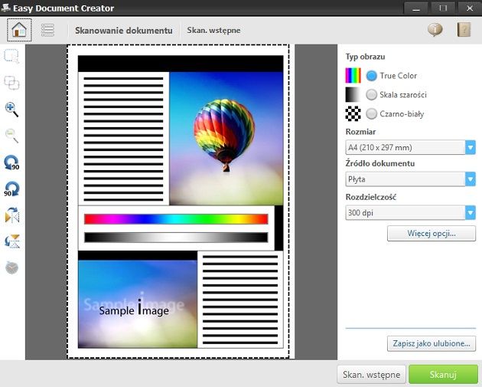Open the Rozmiar A4 dropdown arrow
The width and height of the screenshot is (482, 387).
471,147
